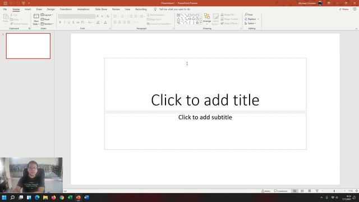Toggle Italic formatting
The width and height of the screenshot is (359, 202).
tap(65, 22)
